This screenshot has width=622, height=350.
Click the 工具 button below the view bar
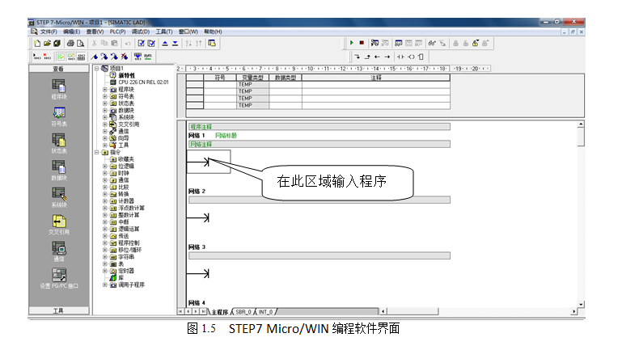click(59, 310)
